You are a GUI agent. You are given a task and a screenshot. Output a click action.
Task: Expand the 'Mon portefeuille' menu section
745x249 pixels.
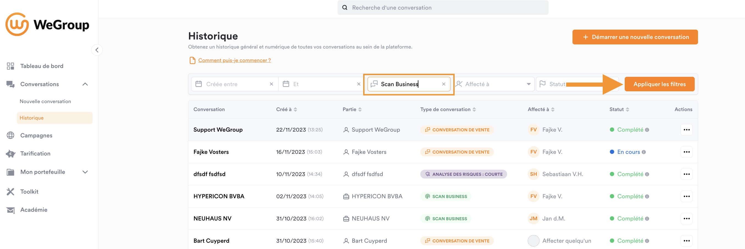pyautogui.click(x=85, y=172)
